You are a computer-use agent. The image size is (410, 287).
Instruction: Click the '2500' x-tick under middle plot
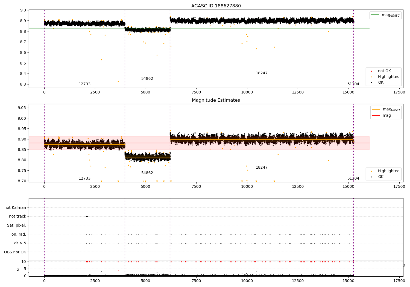coord(95,187)
